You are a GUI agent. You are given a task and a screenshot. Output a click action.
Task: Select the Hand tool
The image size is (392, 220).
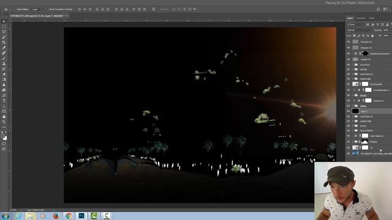tap(4, 117)
